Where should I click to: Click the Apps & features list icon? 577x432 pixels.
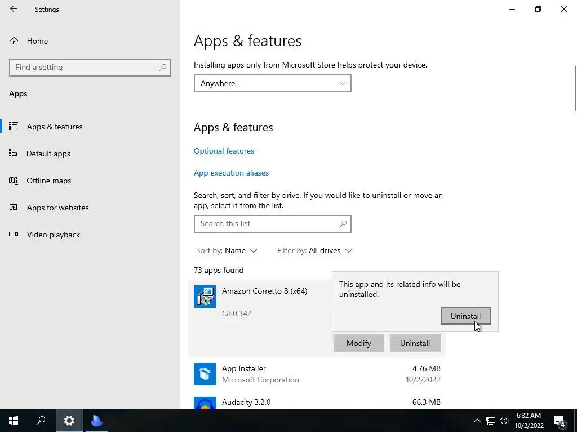(x=14, y=126)
